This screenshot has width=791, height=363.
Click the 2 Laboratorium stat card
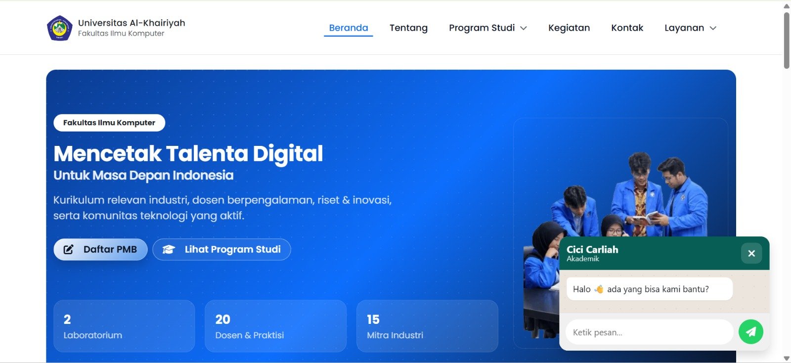[x=124, y=326]
